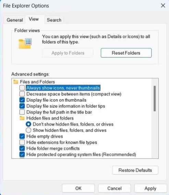Uncheck Hide empty drives
Screen dimensions: 169x195
pyautogui.click(x=22, y=136)
